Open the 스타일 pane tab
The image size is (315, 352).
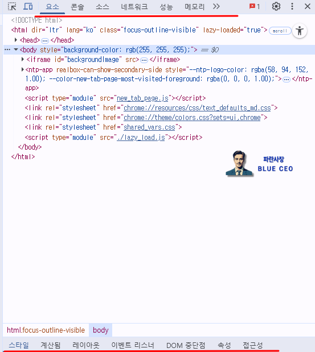pyautogui.click(x=19, y=345)
